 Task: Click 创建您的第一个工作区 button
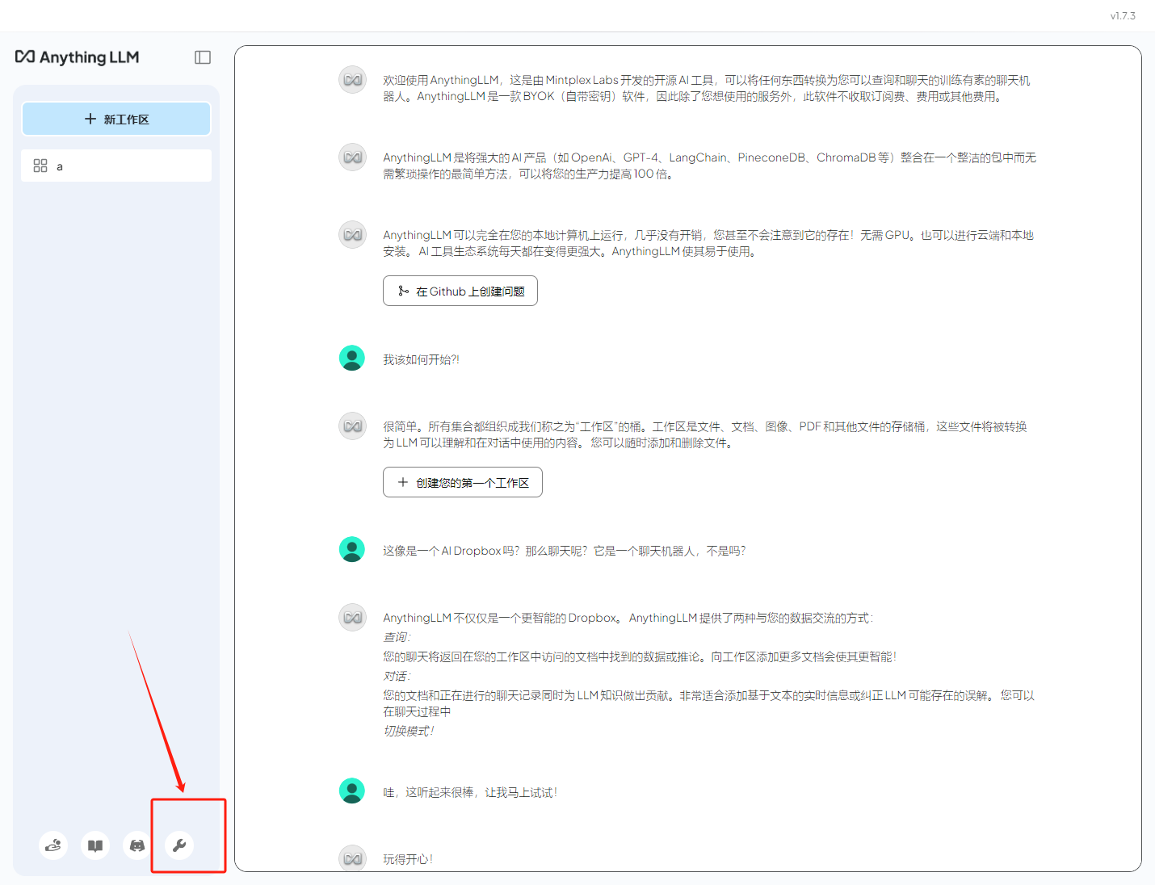463,482
